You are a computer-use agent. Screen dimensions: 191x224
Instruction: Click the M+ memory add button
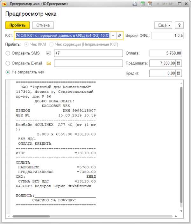pos(165,4)
